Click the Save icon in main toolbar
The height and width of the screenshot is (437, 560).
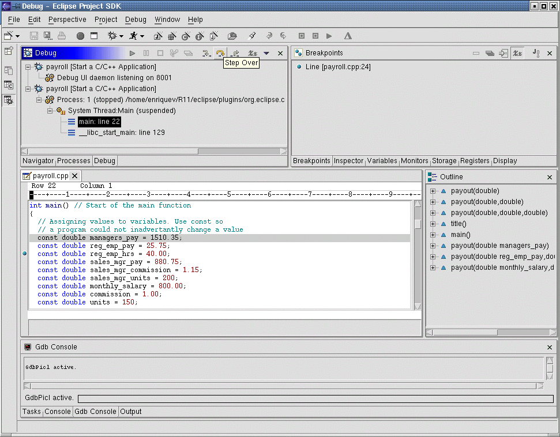point(34,36)
